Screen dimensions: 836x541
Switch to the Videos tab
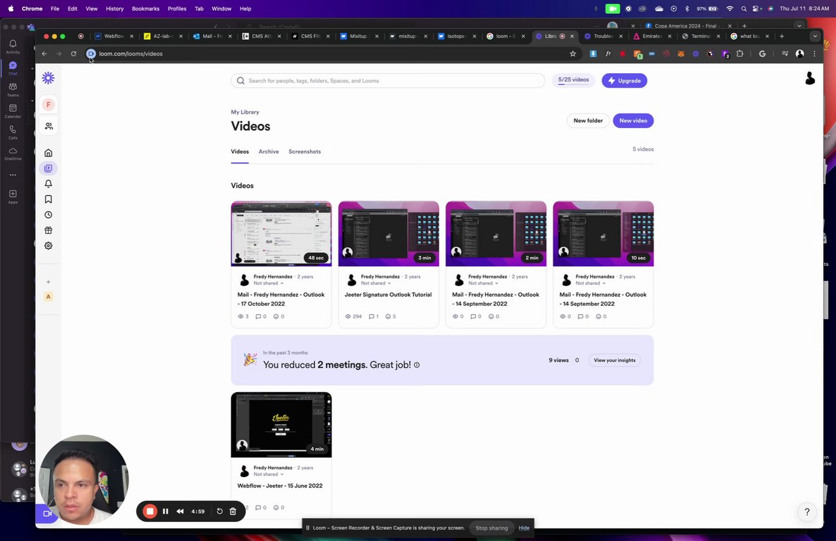240,152
